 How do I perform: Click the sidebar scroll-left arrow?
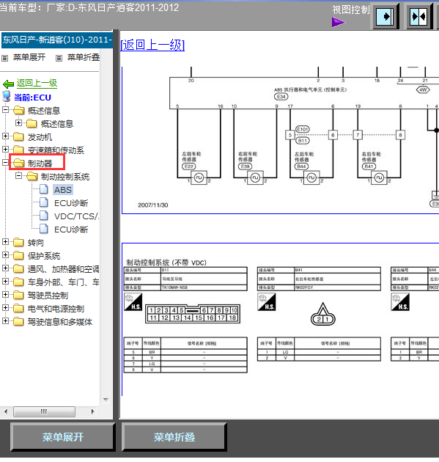6,411
